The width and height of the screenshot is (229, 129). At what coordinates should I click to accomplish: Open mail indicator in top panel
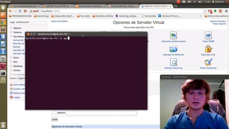[x=184, y=1]
